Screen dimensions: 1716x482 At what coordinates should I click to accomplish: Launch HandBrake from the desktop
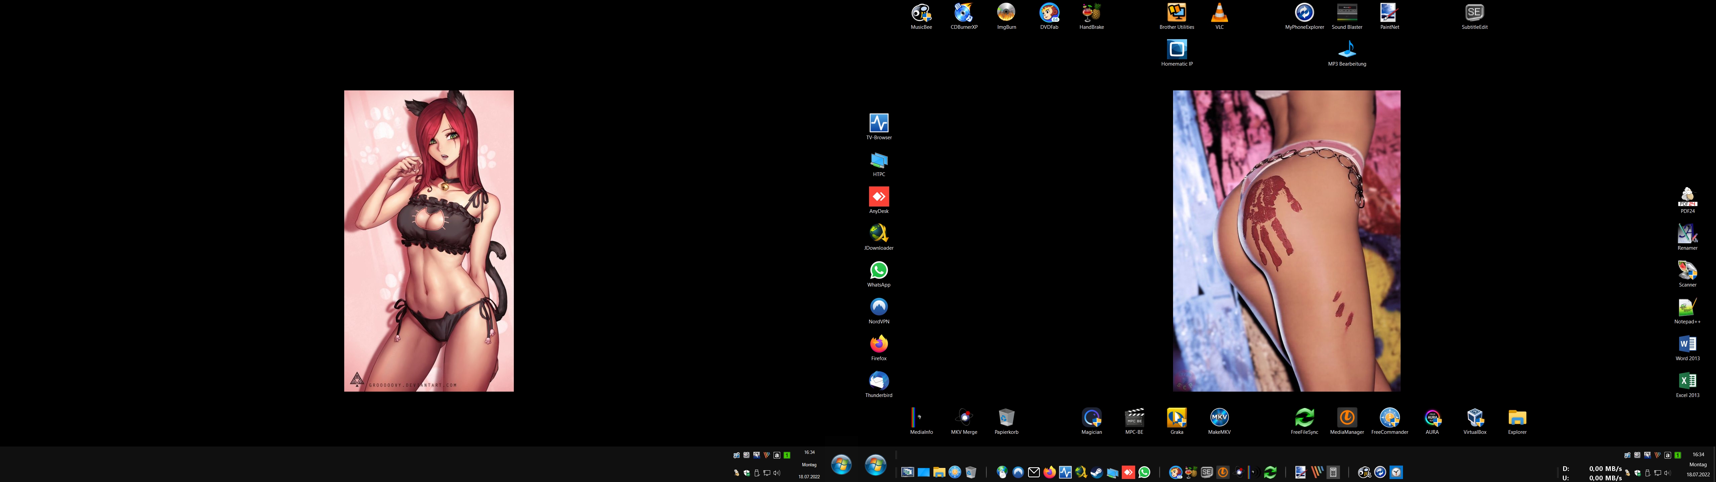click(x=1092, y=17)
